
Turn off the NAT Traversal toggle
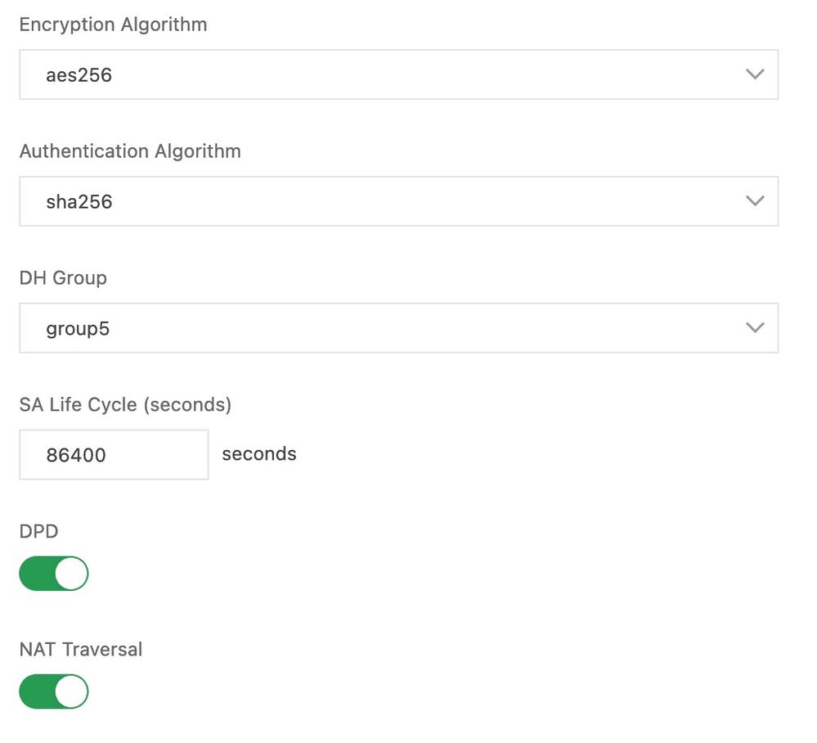tap(54, 691)
